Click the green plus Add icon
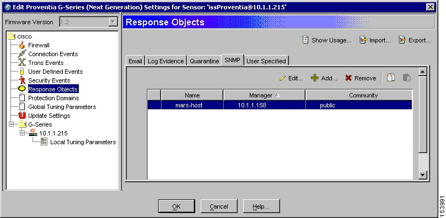The image size is (446, 218). click(x=315, y=78)
